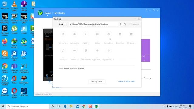
Task: Open the VLC media player desktop shortcut
Action: click(x=14, y=6)
